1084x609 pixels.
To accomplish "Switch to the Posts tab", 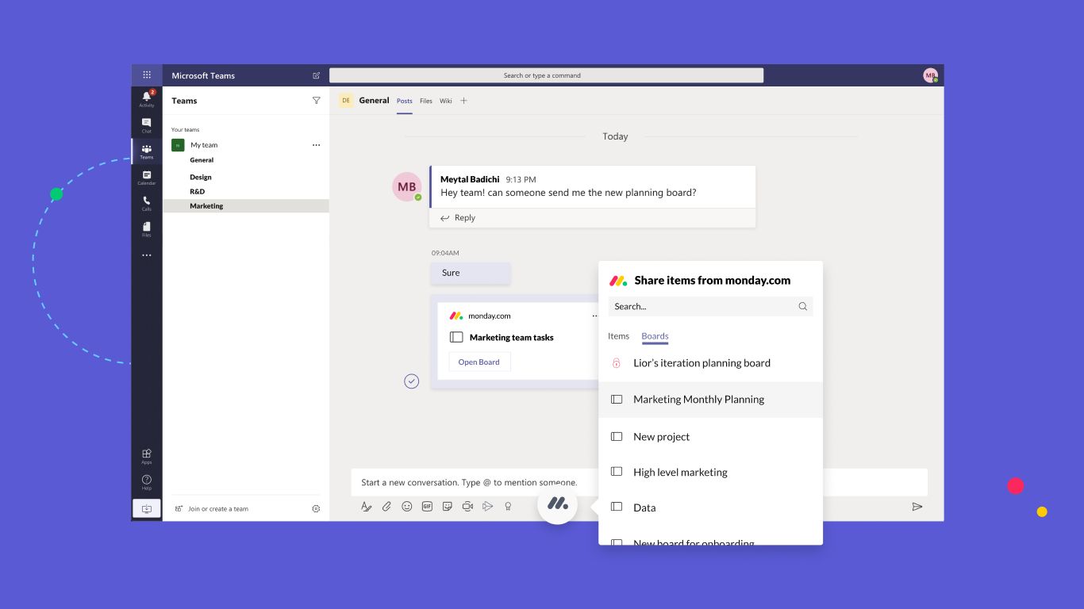I will pyautogui.click(x=405, y=101).
